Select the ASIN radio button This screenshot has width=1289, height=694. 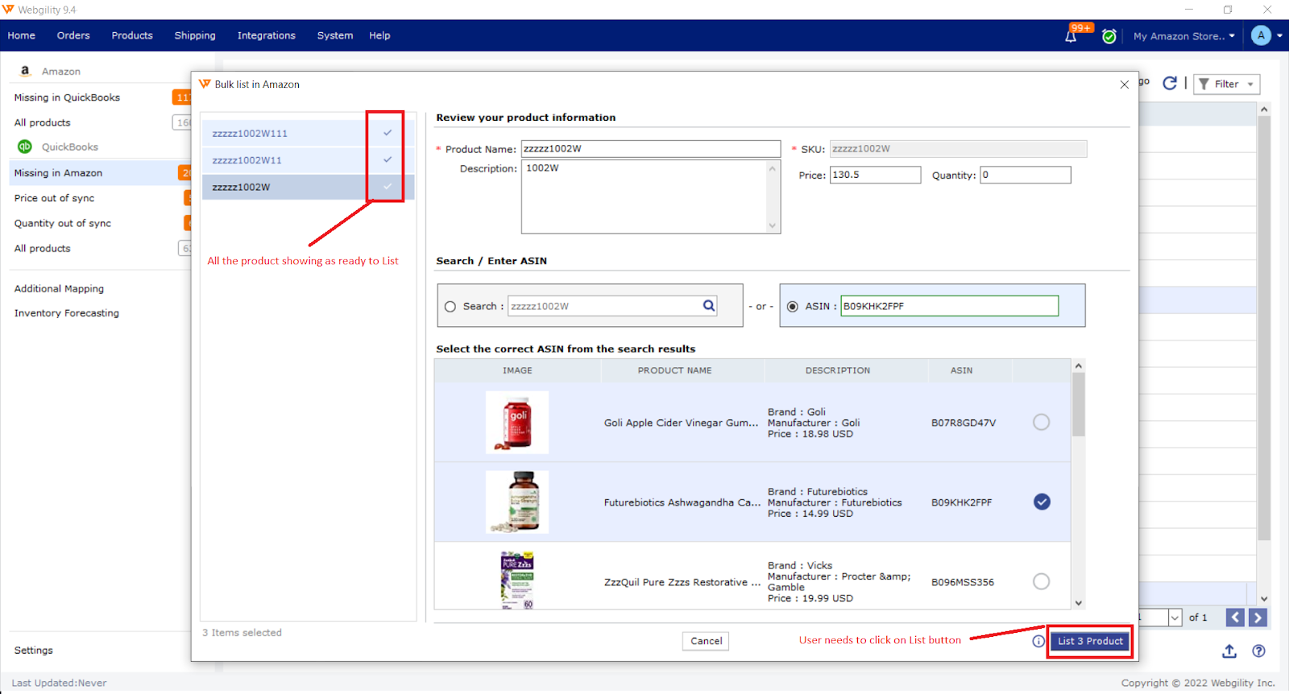(793, 307)
